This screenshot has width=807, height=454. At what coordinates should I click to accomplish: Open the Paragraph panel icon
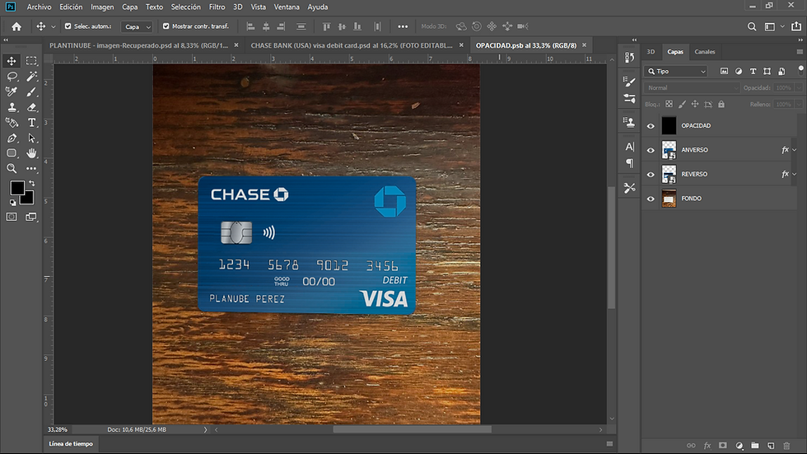(629, 163)
